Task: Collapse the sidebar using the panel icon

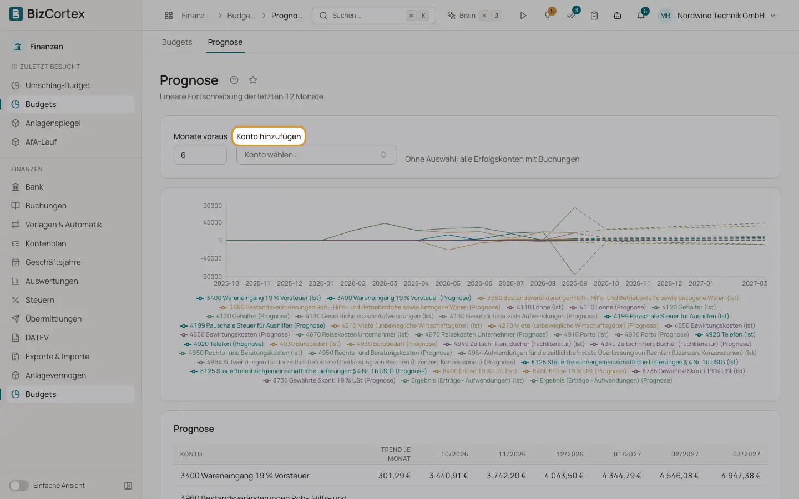Action: point(128,486)
